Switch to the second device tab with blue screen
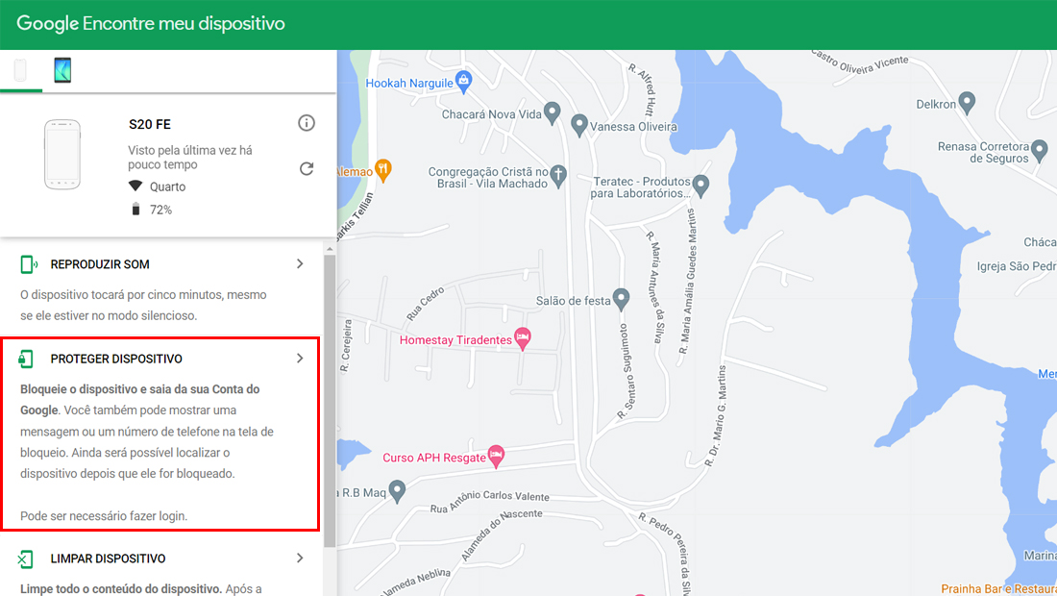This screenshot has width=1057, height=596. [x=62, y=70]
